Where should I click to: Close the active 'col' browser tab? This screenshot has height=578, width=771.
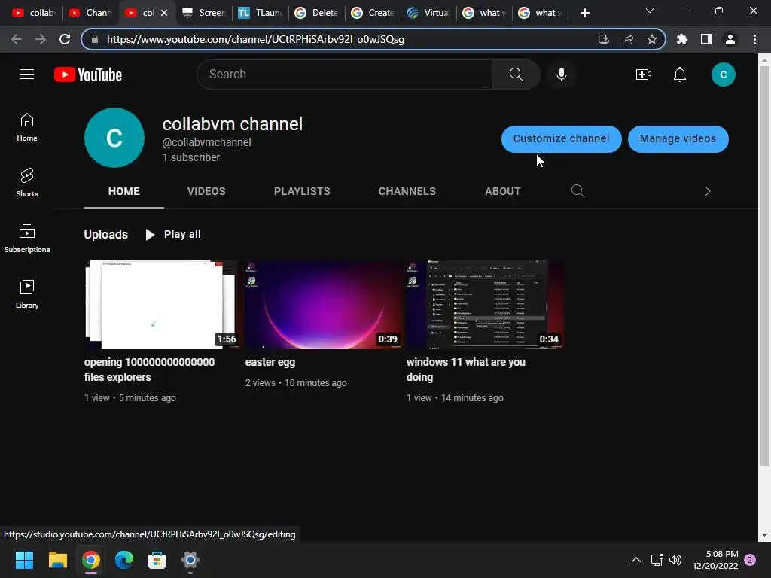[x=164, y=13]
